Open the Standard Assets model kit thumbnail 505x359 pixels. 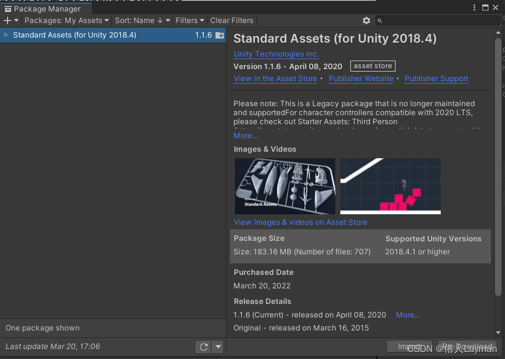285,186
